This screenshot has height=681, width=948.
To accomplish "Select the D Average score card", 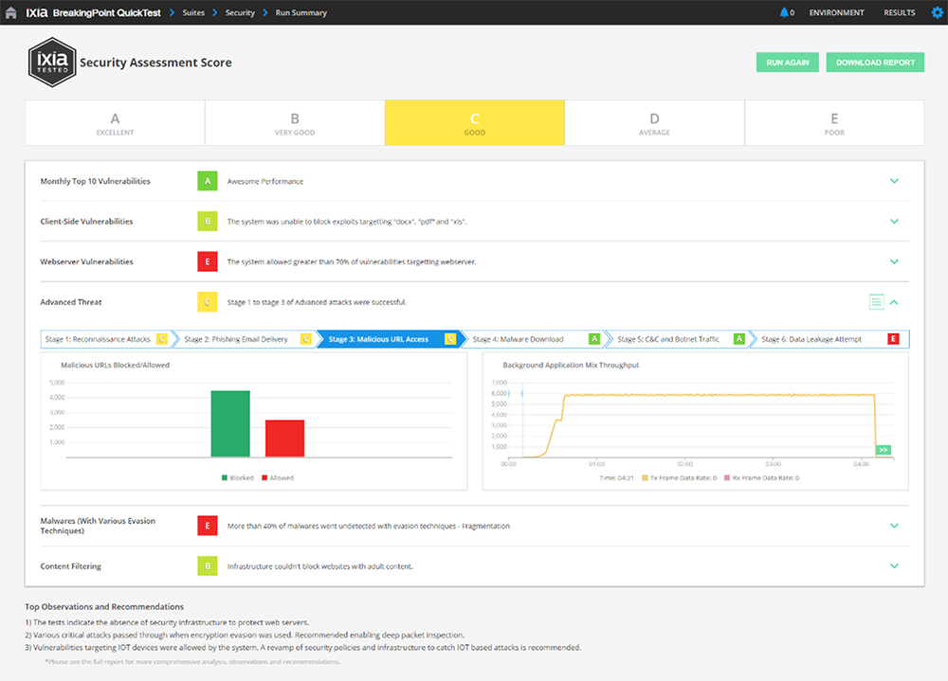I will 654,123.
